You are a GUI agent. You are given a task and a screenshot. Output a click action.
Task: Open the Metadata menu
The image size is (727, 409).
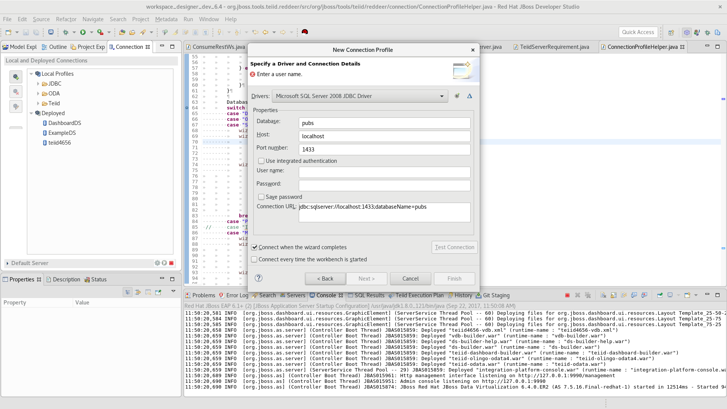[166, 19]
